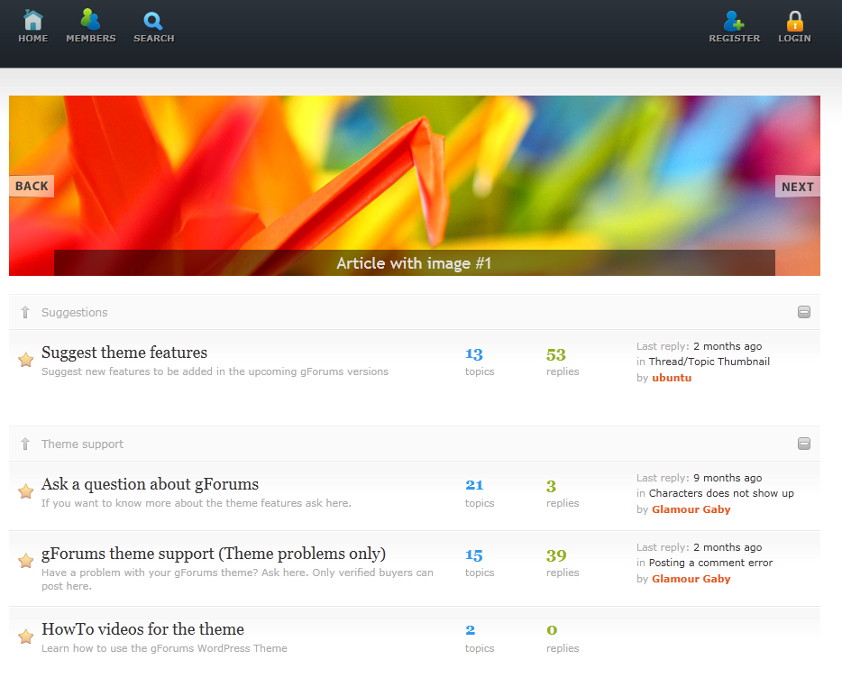Click 'If you want to know more' description
This screenshot has height=678, width=842.
pyautogui.click(x=196, y=503)
